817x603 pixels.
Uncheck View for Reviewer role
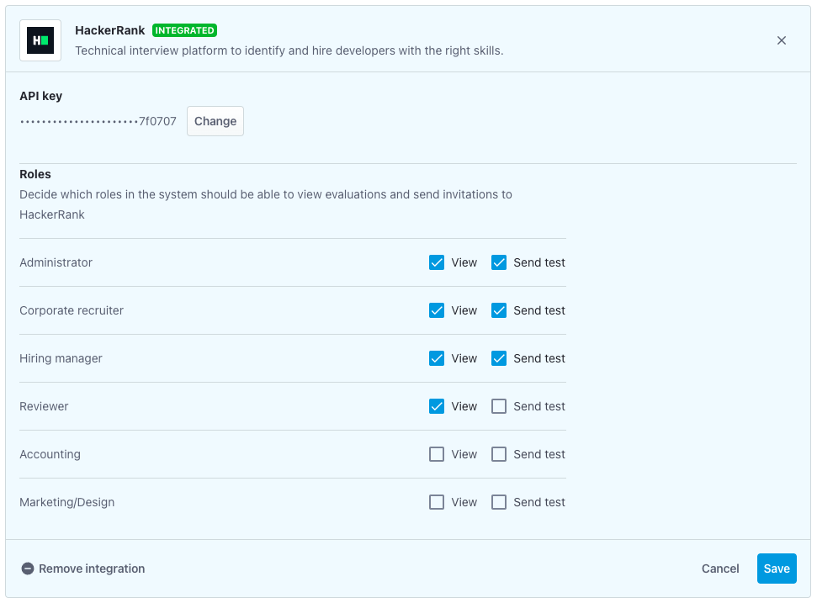tap(437, 406)
